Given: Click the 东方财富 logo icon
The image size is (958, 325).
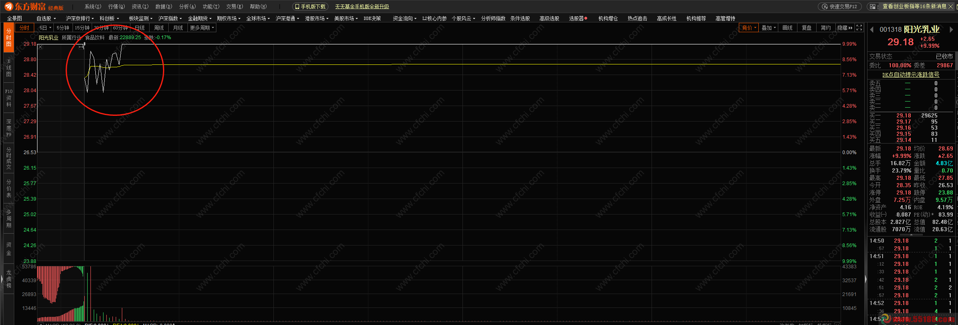Looking at the screenshot, I should tap(9, 7).
